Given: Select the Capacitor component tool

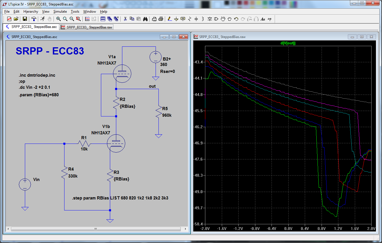Looking at the screenshot, I should tap(196, 19).
